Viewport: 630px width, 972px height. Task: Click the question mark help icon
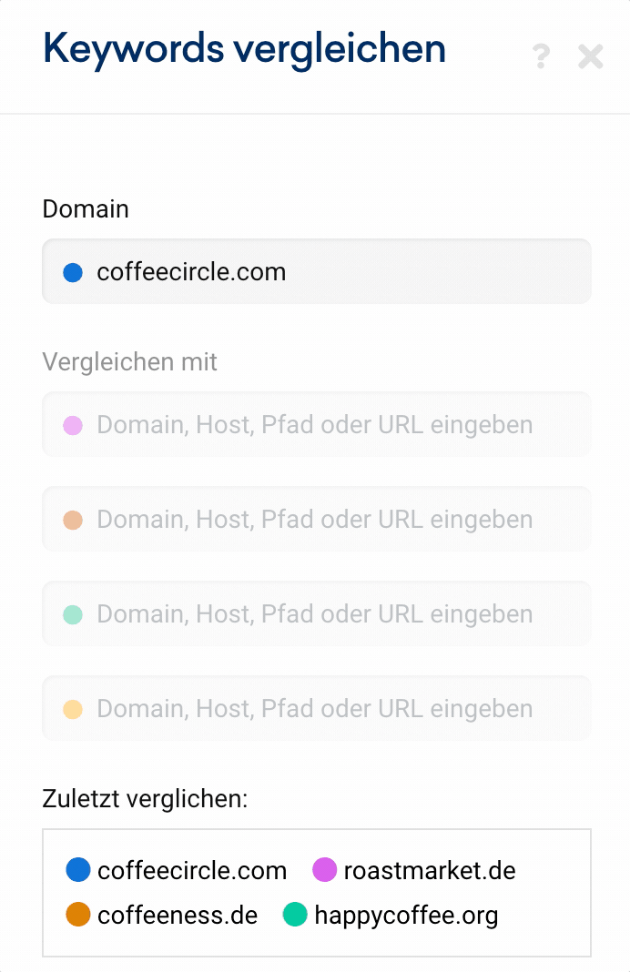541,58
